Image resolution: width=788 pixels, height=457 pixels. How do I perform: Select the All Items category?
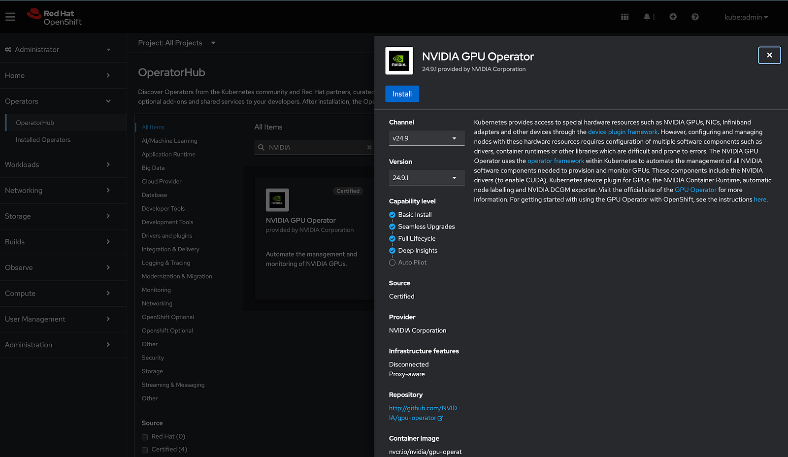click(153, 127)
